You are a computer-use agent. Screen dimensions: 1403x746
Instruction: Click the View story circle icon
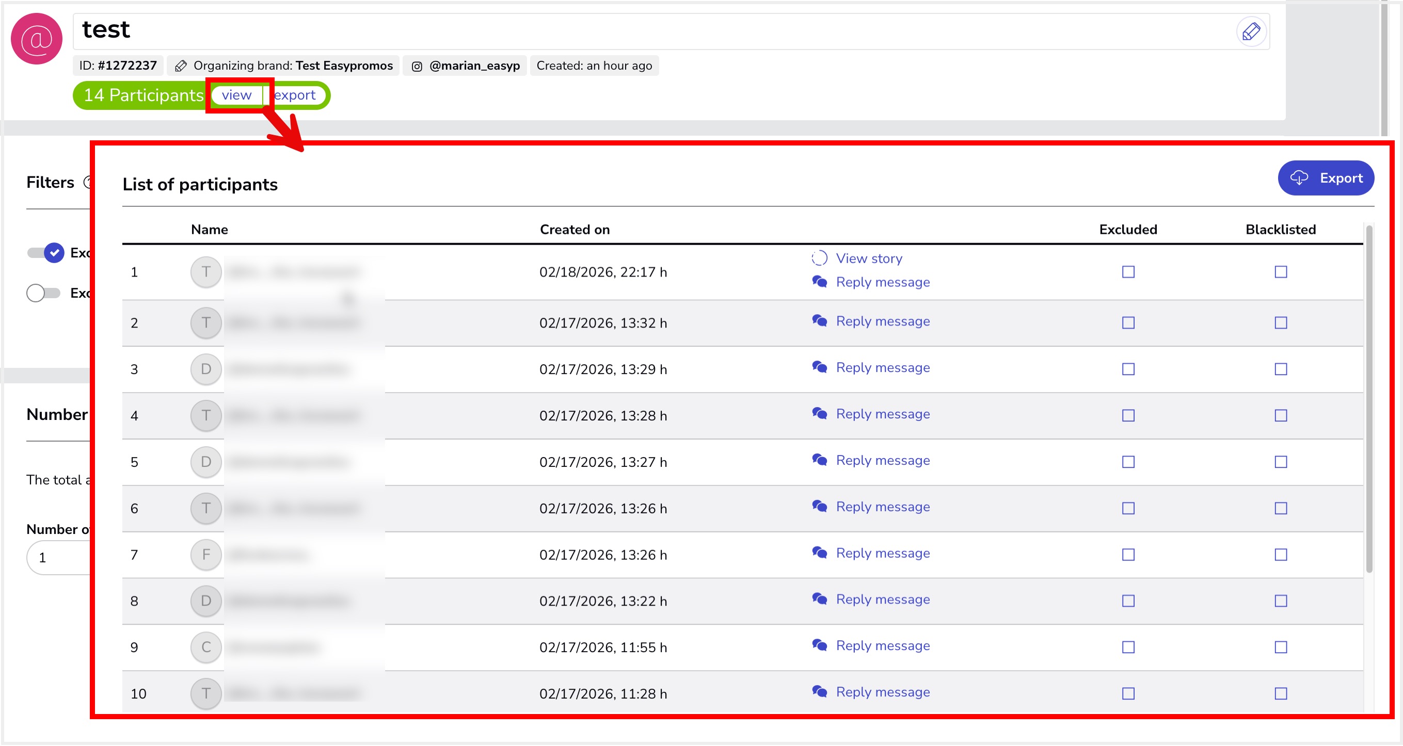819,258
